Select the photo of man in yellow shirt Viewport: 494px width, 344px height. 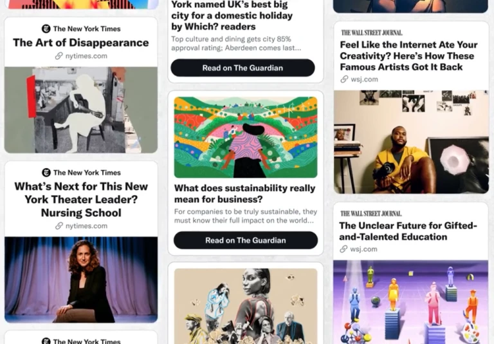(411, 142)
